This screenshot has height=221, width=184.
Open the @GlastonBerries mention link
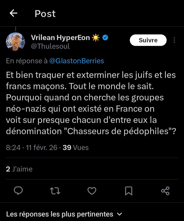point(76,61)
